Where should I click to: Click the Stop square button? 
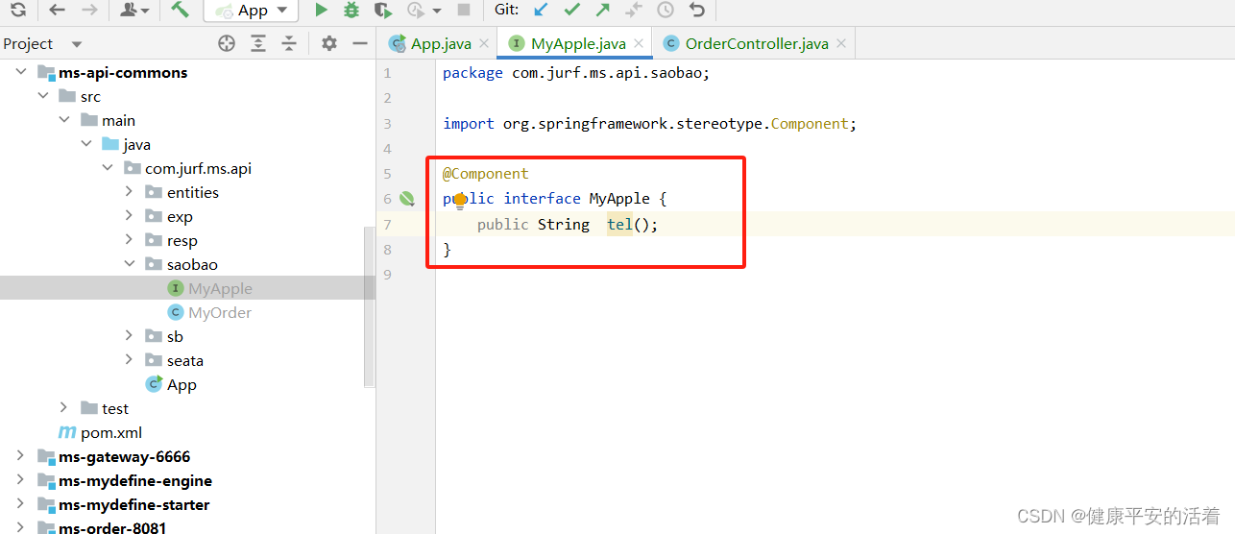tap(464, 10)
